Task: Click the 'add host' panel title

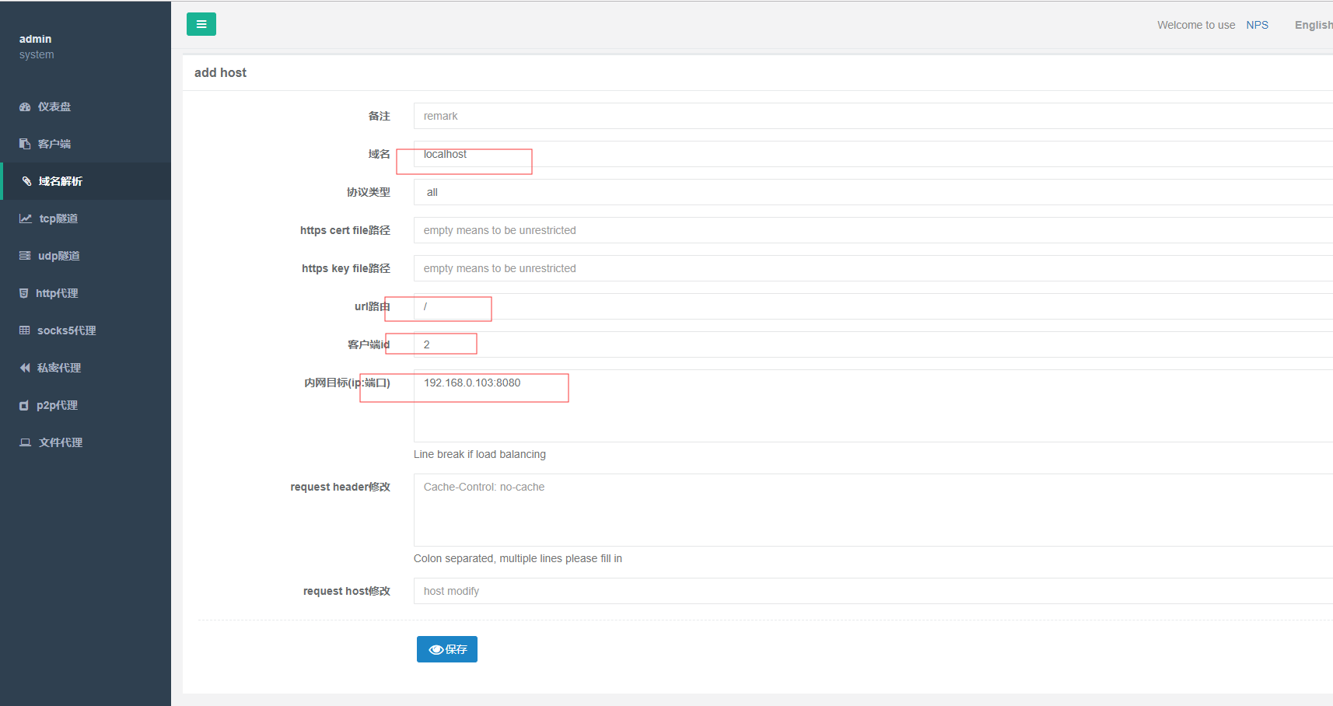Action: point(220,72)
